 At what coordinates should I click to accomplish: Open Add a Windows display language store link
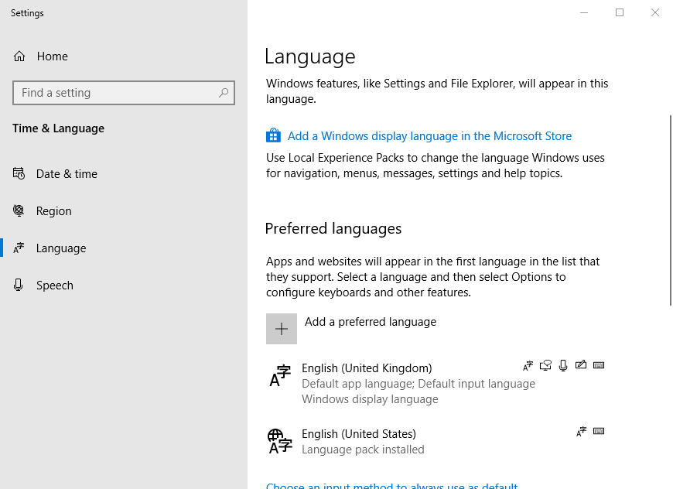pyautogui.click(x=429, y=136)
